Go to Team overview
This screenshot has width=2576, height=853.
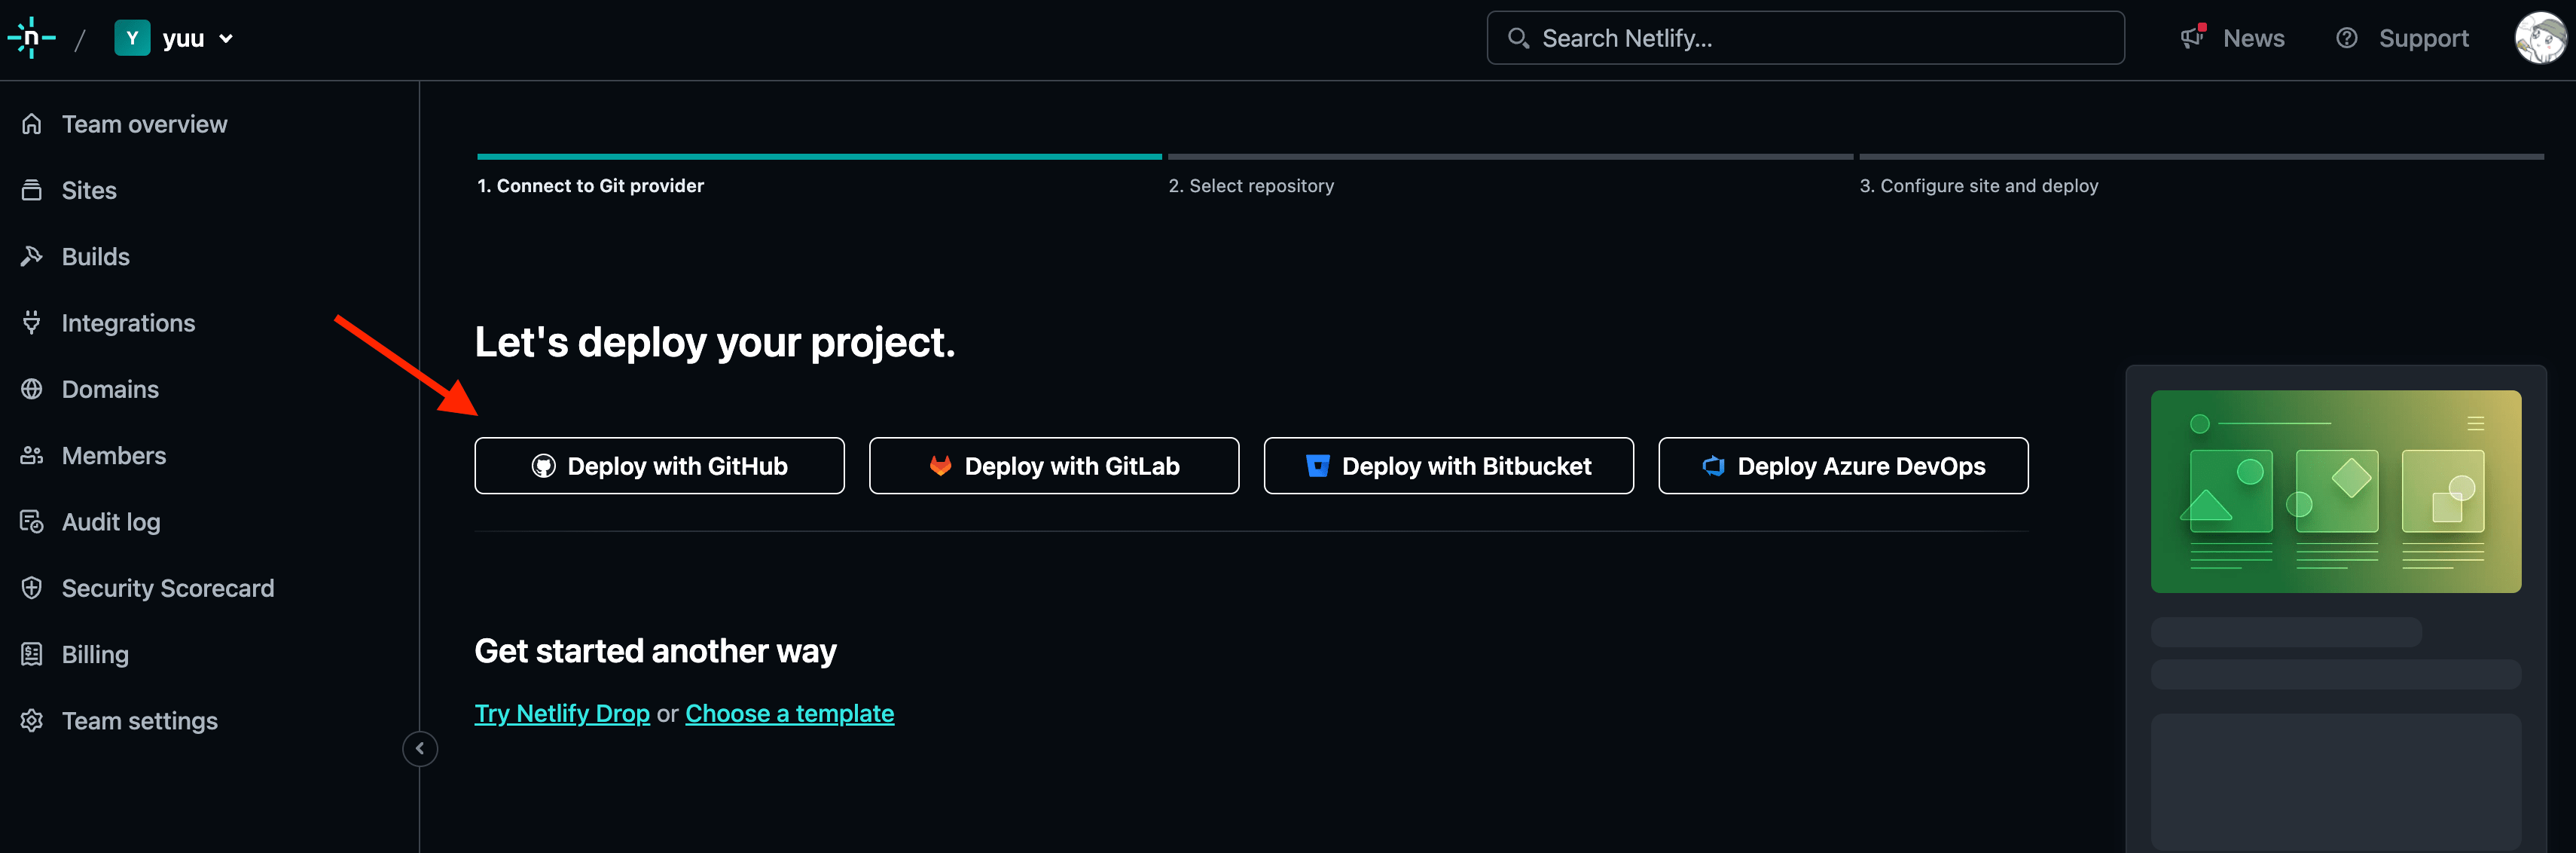(x=144, y=124)
